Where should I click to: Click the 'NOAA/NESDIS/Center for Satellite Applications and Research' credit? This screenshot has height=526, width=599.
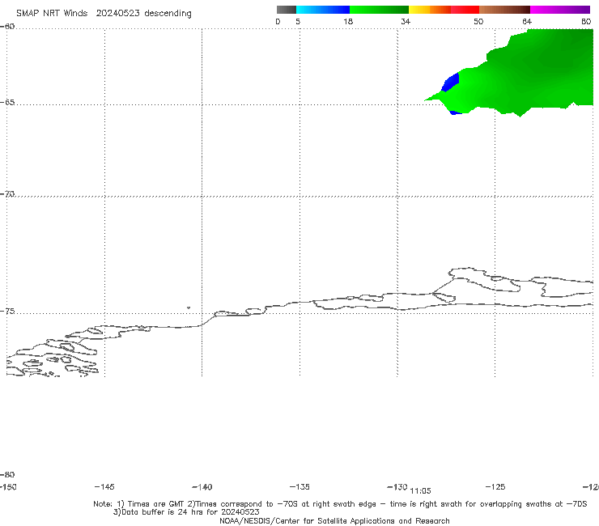[334, 520]
